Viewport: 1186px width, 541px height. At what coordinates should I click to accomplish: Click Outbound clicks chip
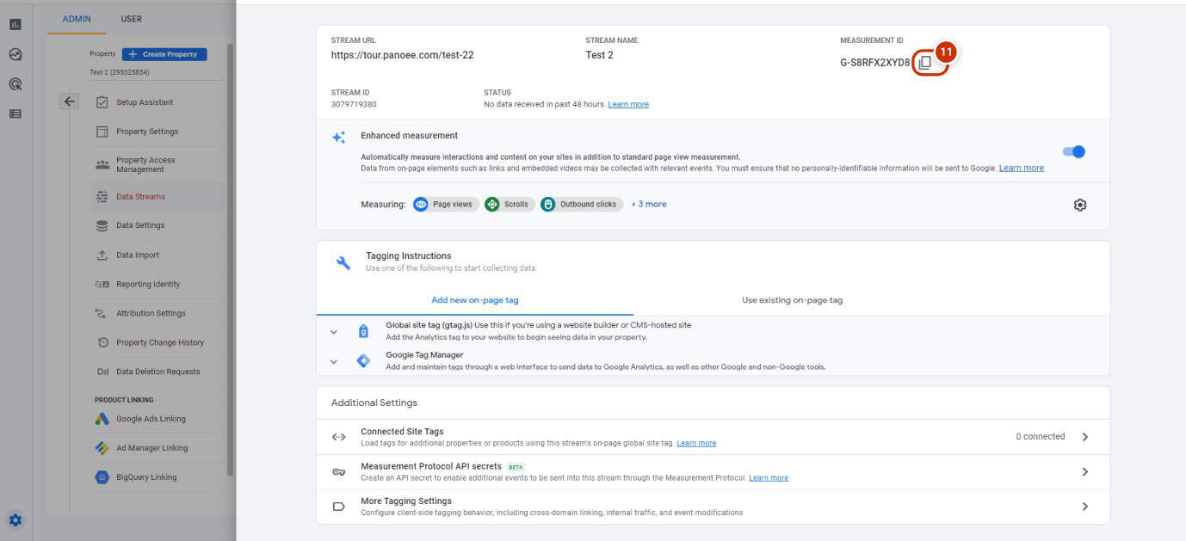[x=582, y=204]
